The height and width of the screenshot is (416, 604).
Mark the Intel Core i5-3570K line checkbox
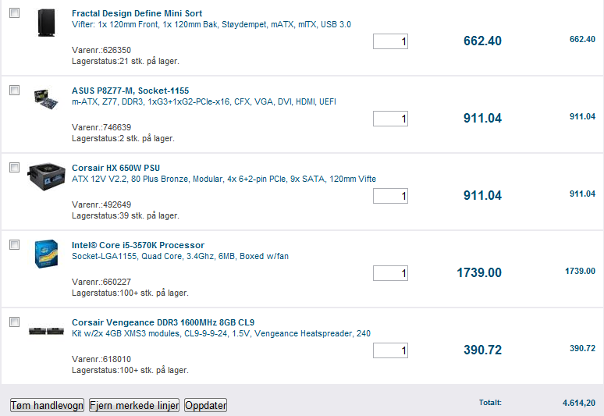[14, 244]
